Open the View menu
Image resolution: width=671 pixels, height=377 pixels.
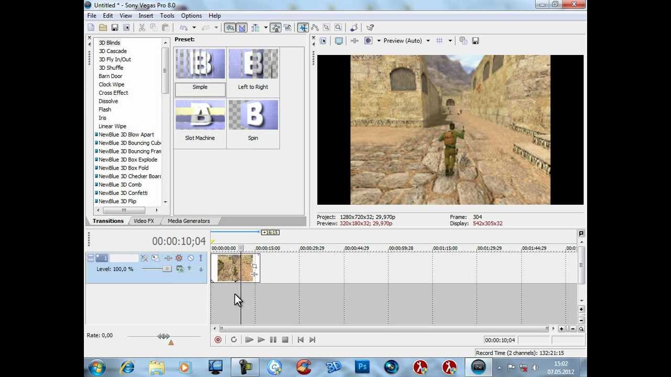(x=126, y=16)
